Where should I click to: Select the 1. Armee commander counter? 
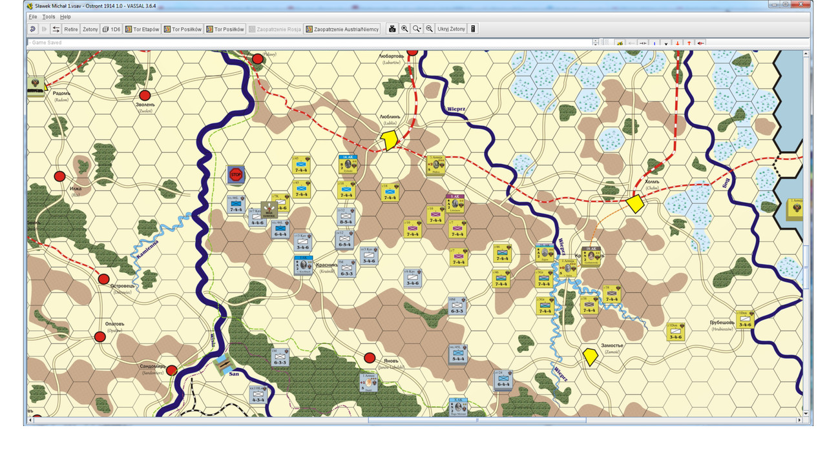click(x=369, y=382)
